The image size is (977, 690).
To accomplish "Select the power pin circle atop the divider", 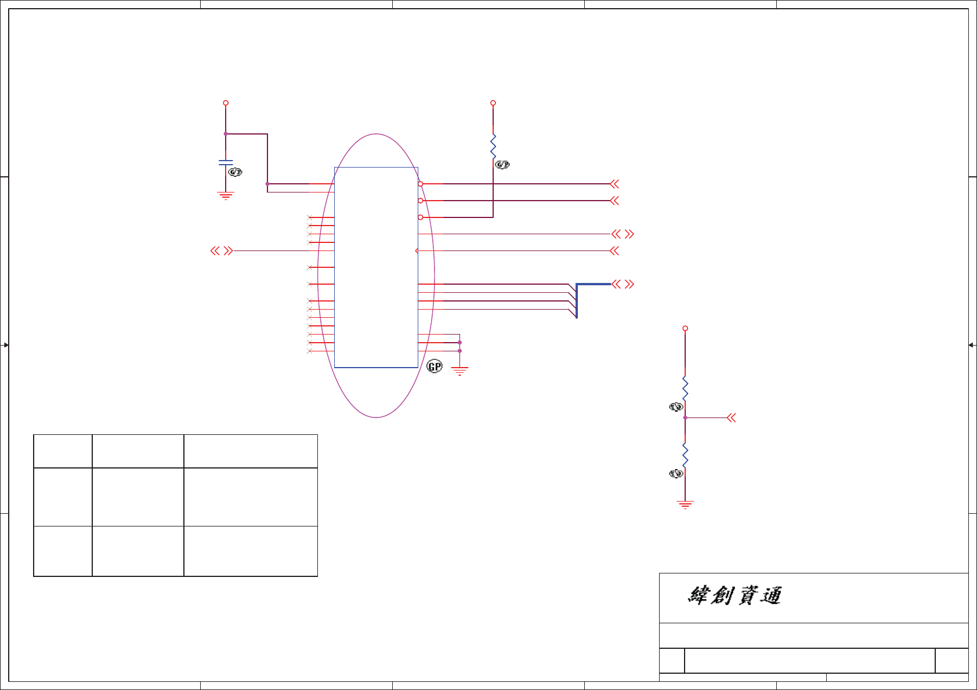I will pos(685,328).
